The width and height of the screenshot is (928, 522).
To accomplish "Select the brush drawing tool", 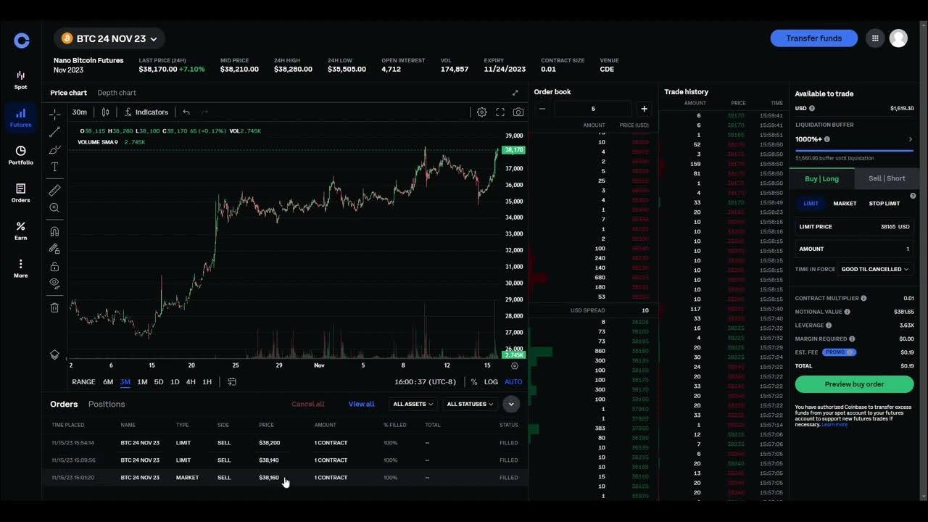I will coord(54,149).
